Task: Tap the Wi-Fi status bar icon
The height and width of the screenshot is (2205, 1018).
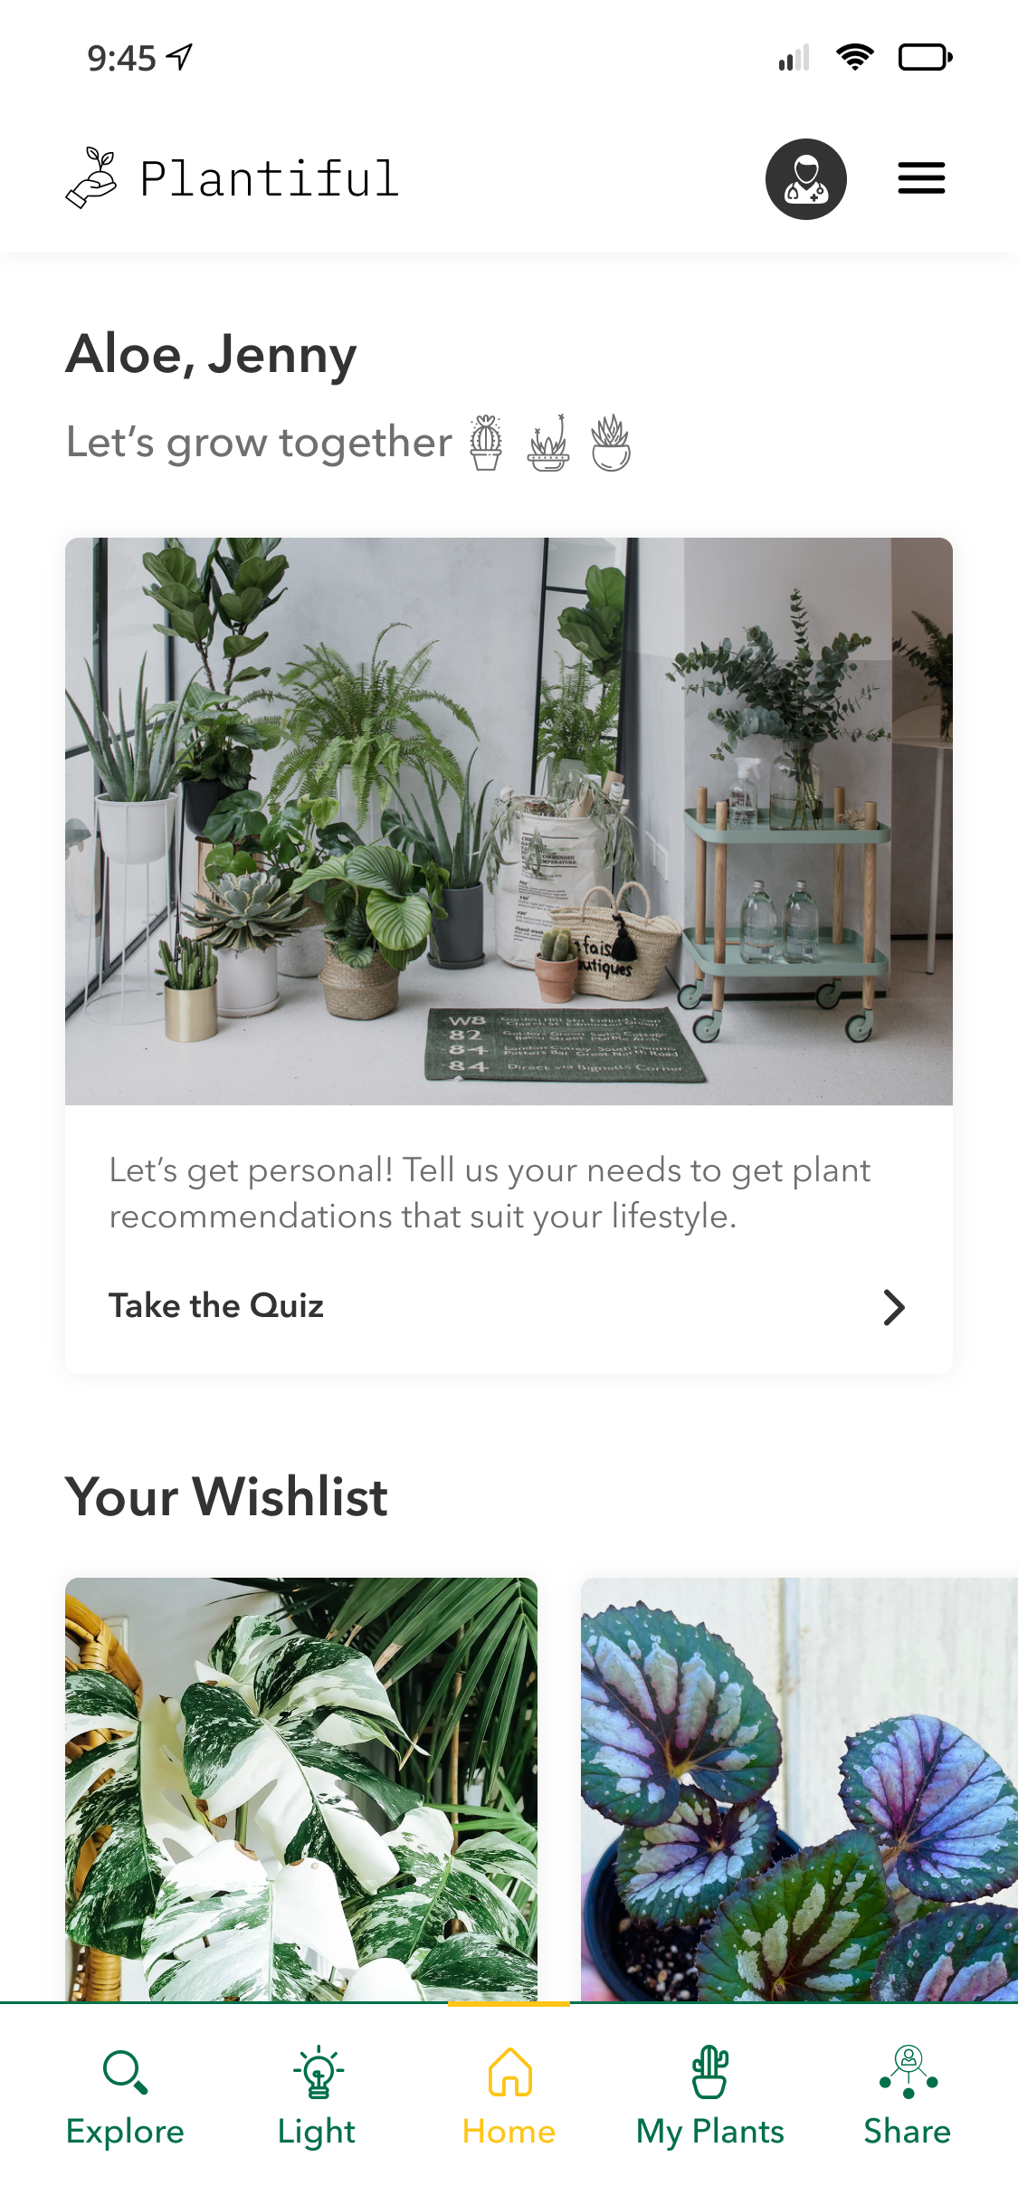Action: (x=854, y=57)
